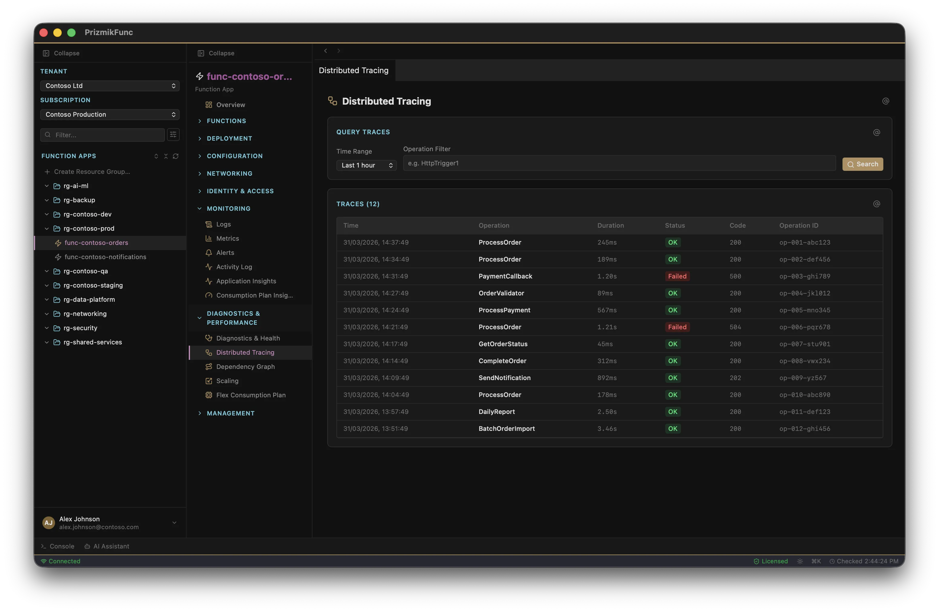The width and height of the screenshot is (939, 612).
Task: Collapse all resource groups via X icon
Action: [x=166, y=156]
